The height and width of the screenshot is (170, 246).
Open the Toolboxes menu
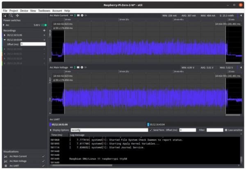pyautogui.click(x=44, y=11)
